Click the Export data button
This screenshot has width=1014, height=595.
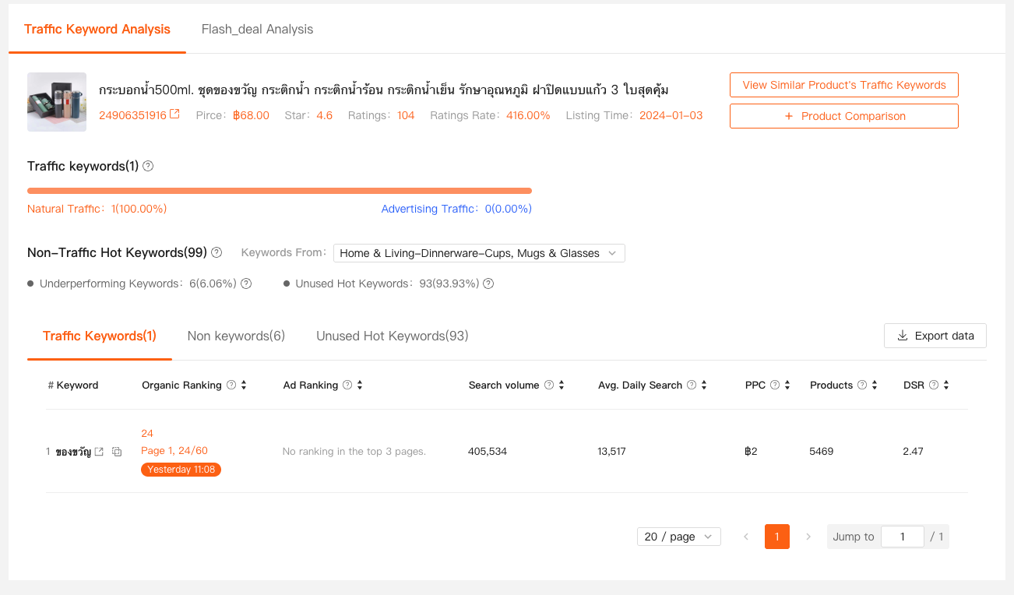935,336
